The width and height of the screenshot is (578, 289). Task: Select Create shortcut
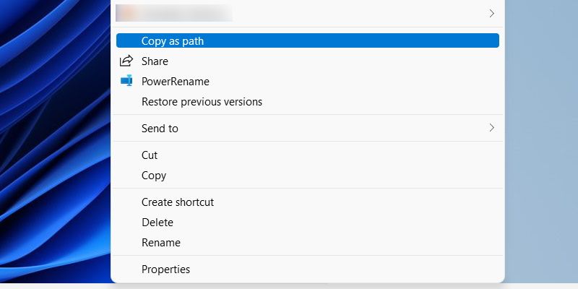pyautogui.click(x=308, y=202)
